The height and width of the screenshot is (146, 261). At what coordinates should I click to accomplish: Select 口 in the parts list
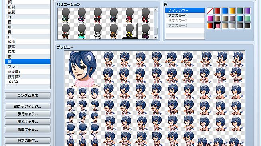tap(28, 37)
